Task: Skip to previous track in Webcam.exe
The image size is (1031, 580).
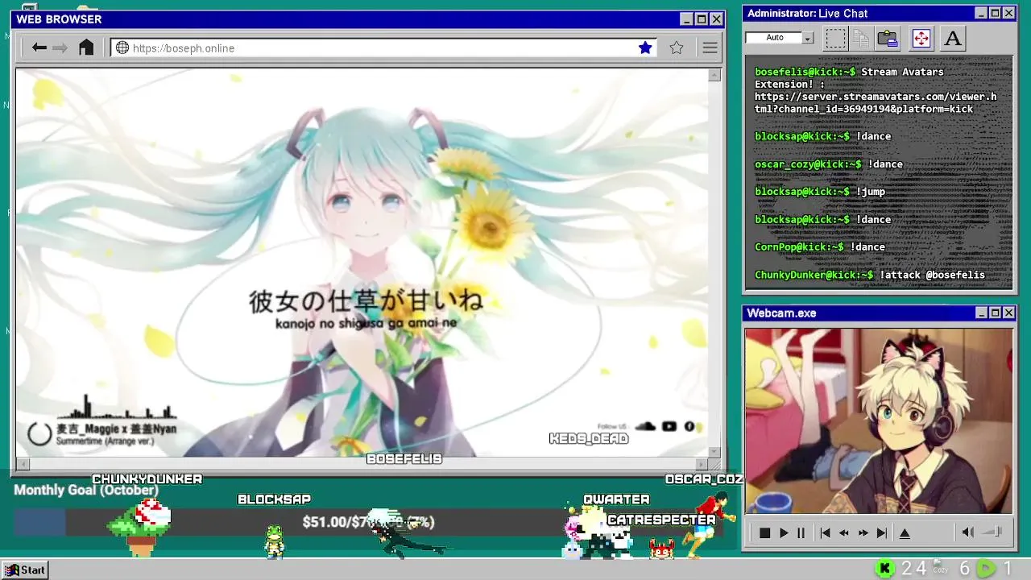Action: pyautogui.click(x=825, y=532)
